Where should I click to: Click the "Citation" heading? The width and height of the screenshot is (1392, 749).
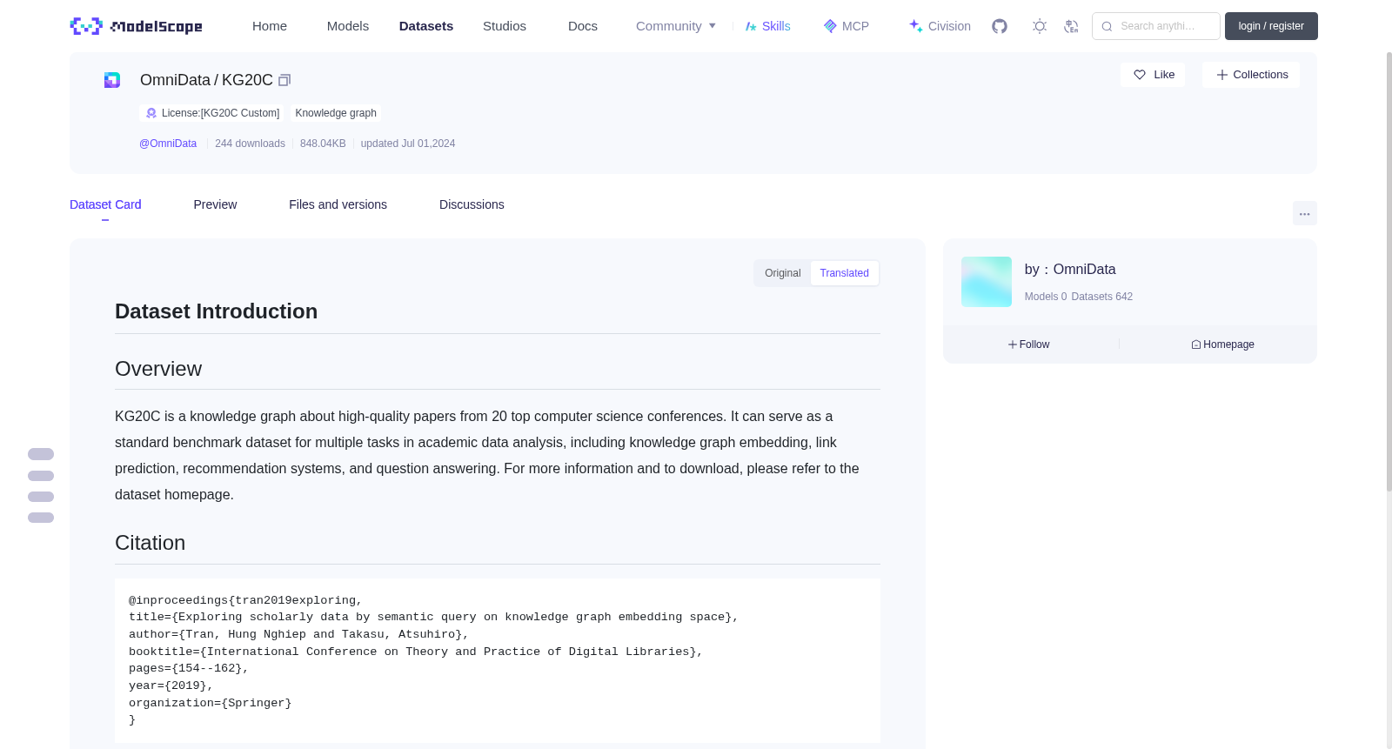tap(150, 543)
